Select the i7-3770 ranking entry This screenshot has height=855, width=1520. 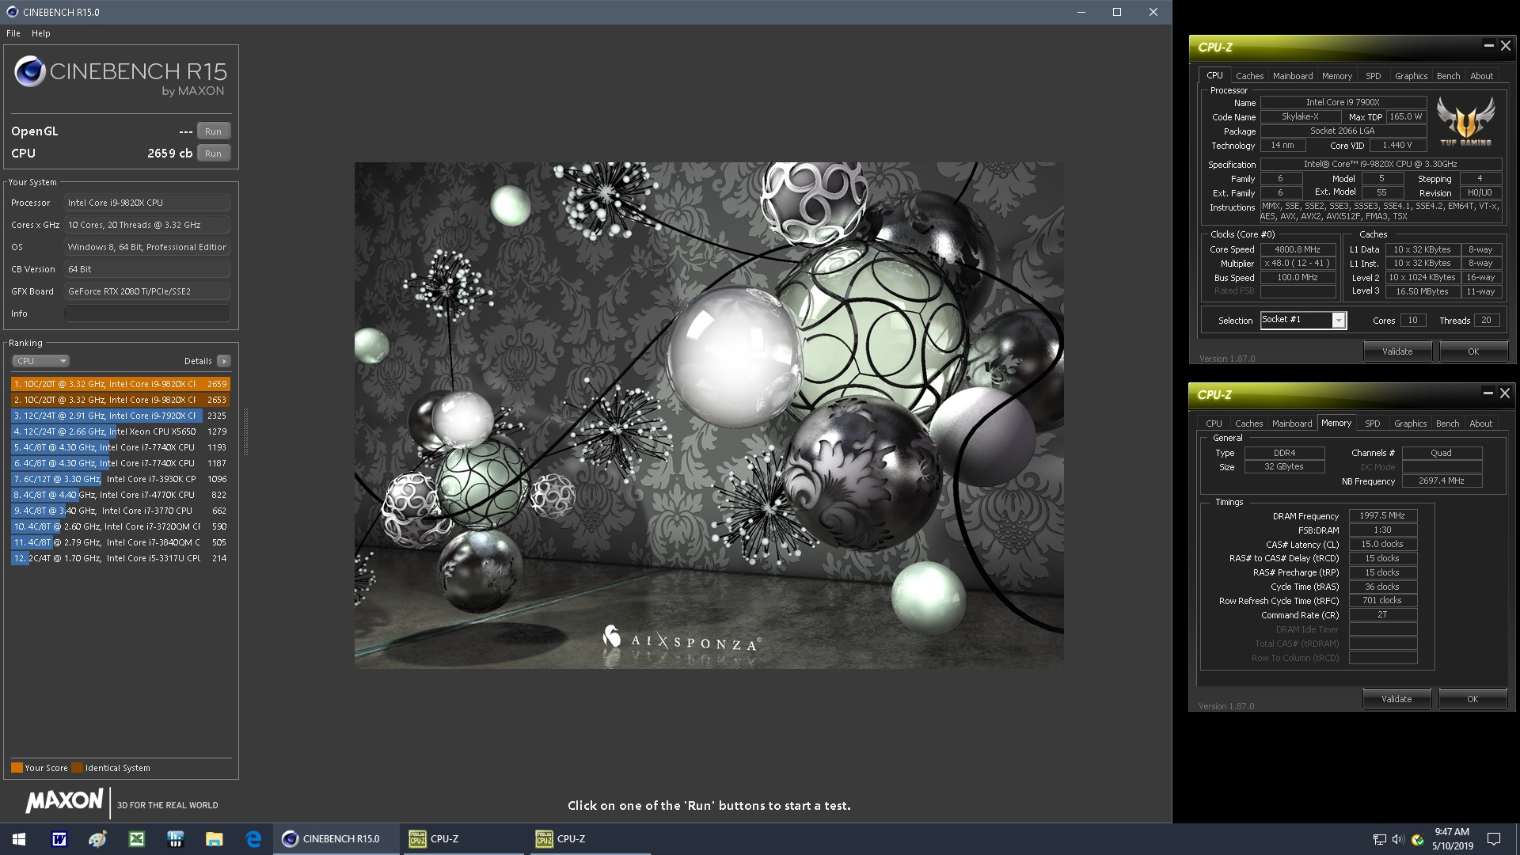[120, 511]
